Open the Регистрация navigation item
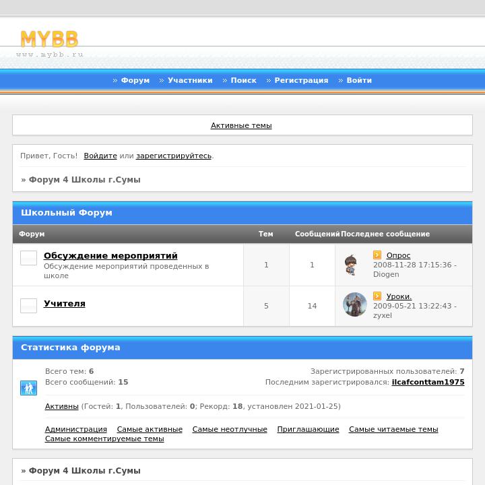Viewport: 485px width, 485px height. coord(301,80)
